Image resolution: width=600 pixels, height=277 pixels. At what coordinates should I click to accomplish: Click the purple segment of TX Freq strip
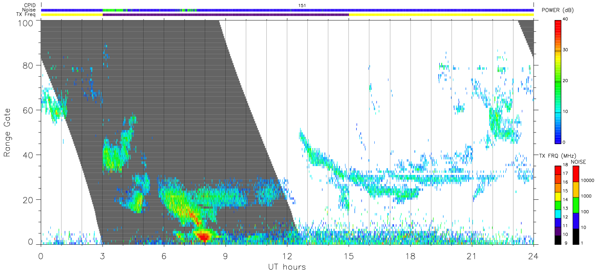226,15
